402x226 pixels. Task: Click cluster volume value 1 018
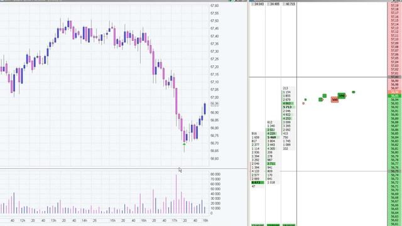pos(271,183)
